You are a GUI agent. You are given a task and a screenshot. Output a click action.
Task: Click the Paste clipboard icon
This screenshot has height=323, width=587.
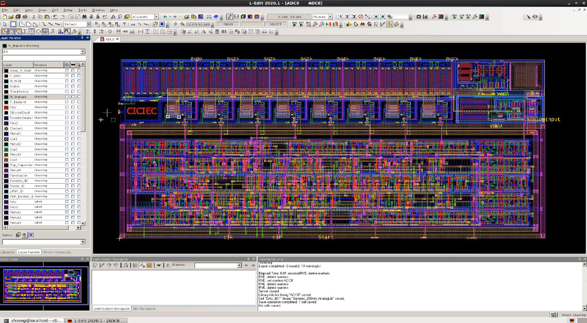tap(47, 17)
